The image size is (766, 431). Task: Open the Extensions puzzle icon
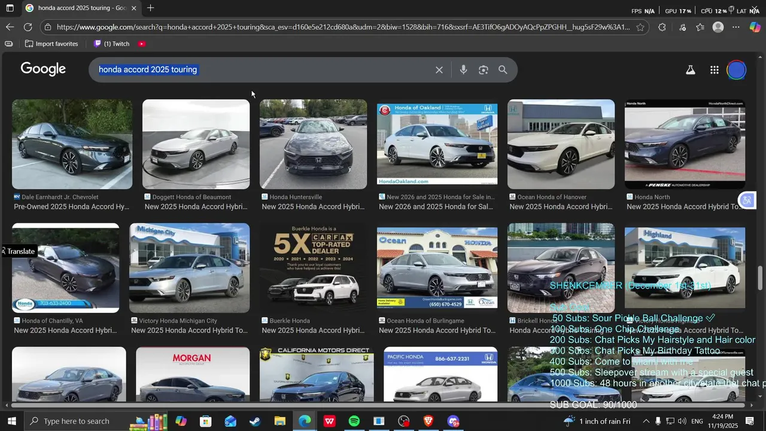pos(661,27)
